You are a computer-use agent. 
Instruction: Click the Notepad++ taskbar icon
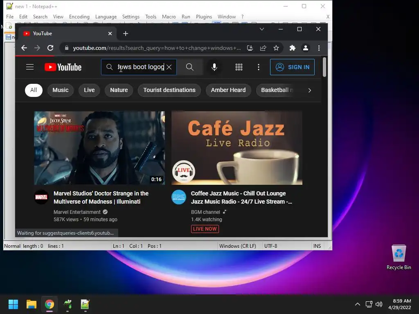pyautogui.click(x=85, y=304)
